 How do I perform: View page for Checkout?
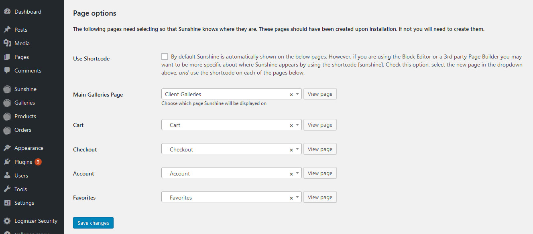coord(320,149)
